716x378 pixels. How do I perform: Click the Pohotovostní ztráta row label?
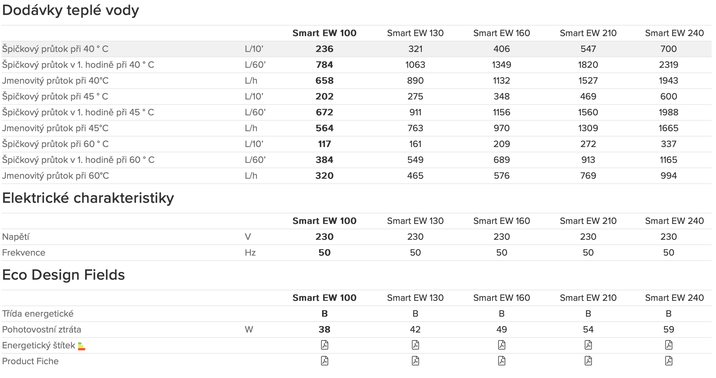tap(41, 330)
